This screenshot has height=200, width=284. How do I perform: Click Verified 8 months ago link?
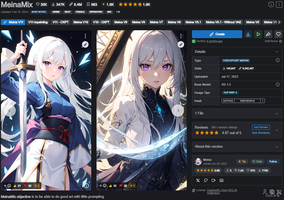(x=214, y=41)
